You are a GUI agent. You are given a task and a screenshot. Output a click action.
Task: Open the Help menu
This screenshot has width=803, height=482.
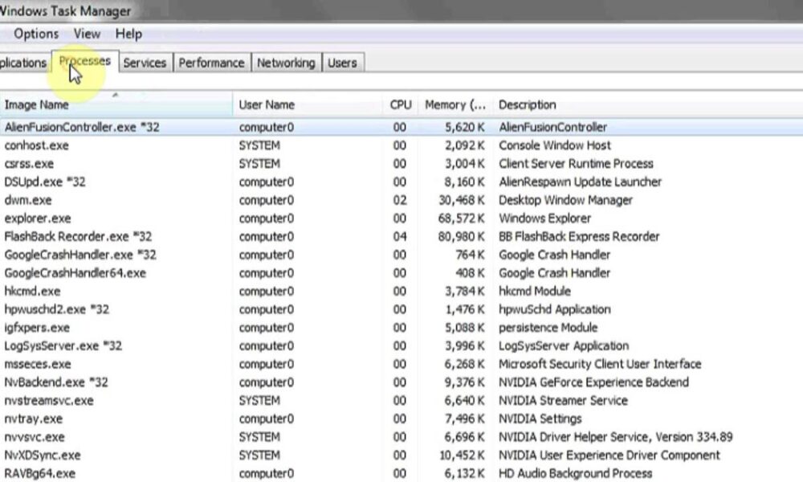pyautogui.click(x=128, y=34)
